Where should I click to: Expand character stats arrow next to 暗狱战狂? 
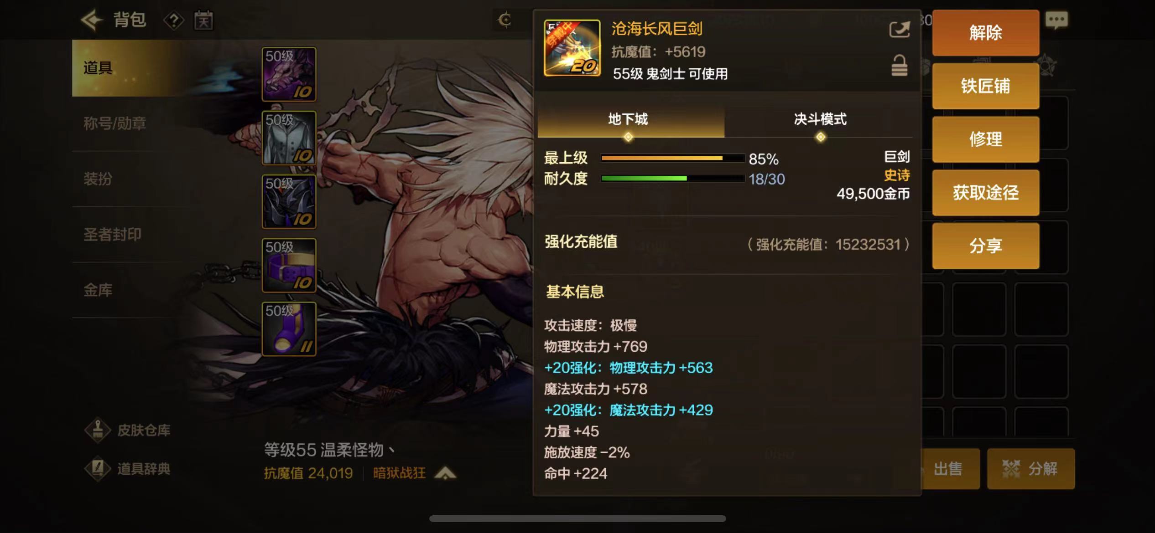coord(445,473)
